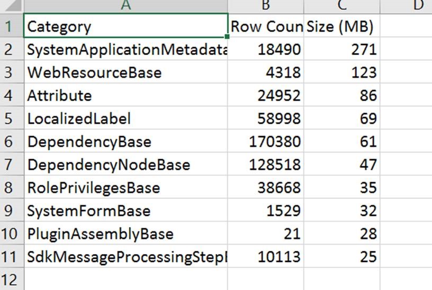Viewport: 432px width, 290px height.
Task: Click the Size (MB) header cell
Action: coord(342,26)
